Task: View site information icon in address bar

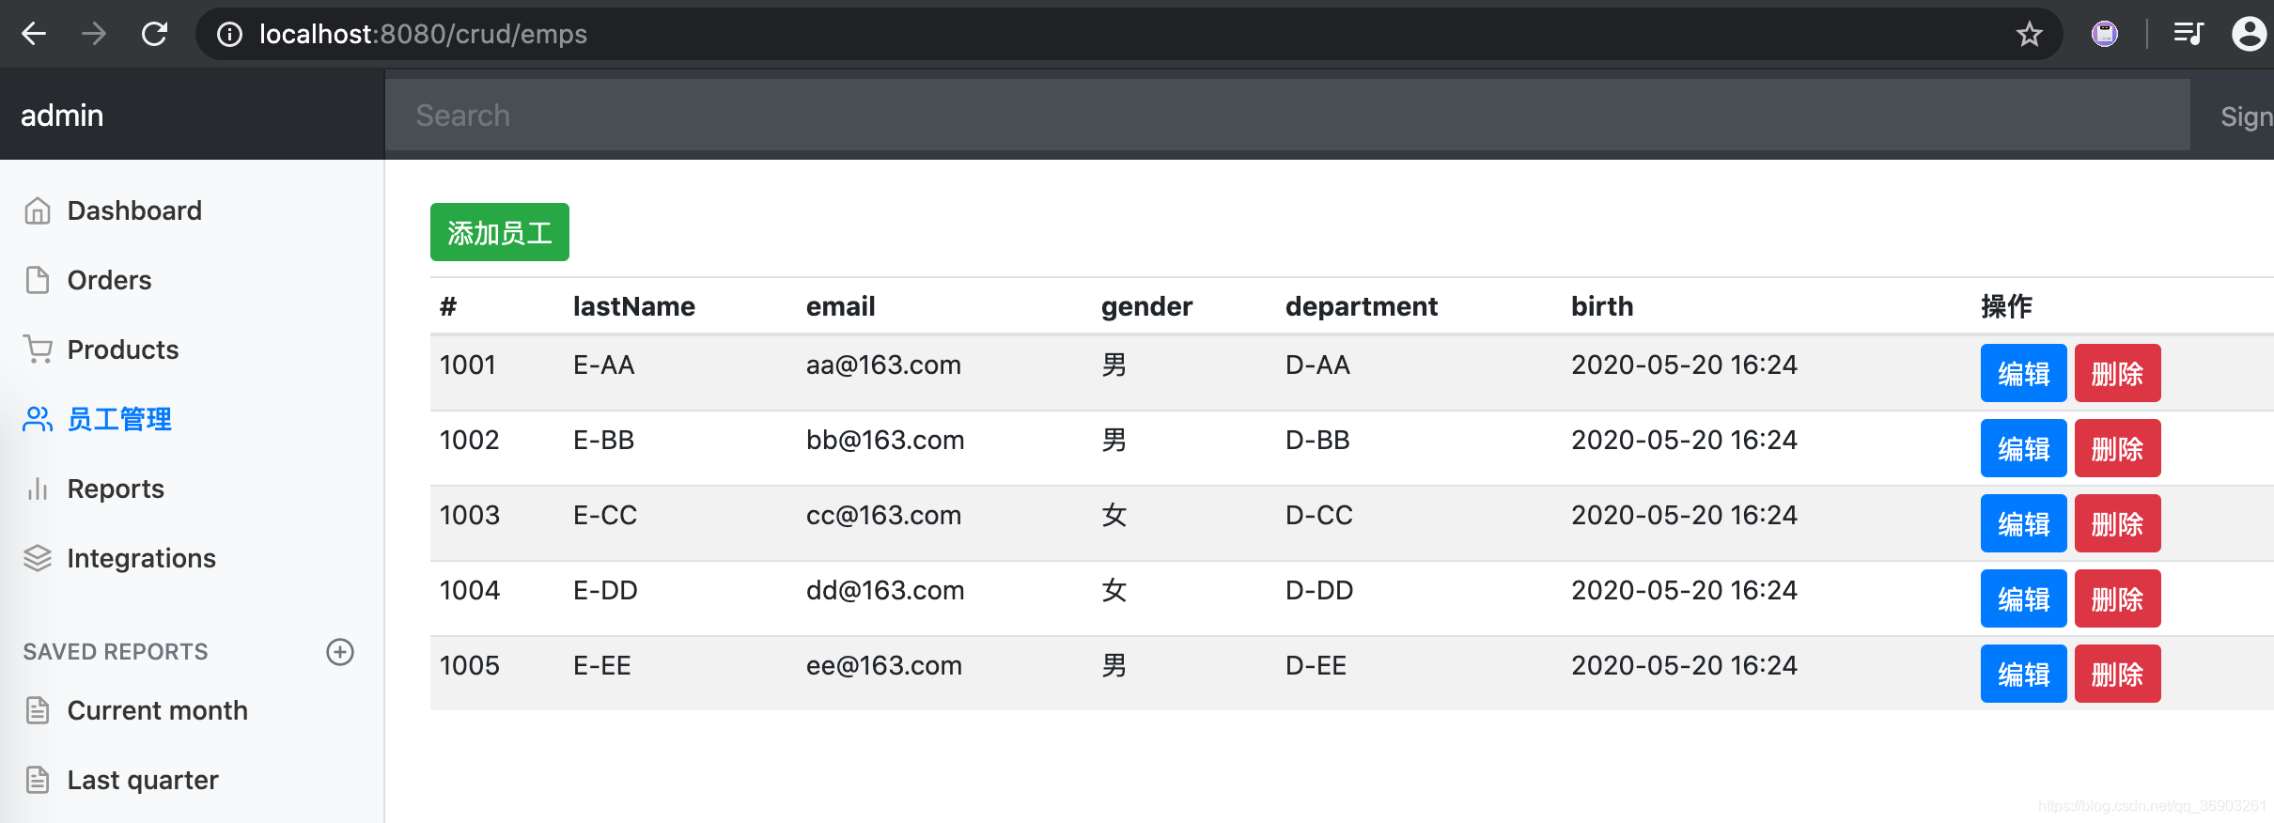Action: tap(229, 35)
